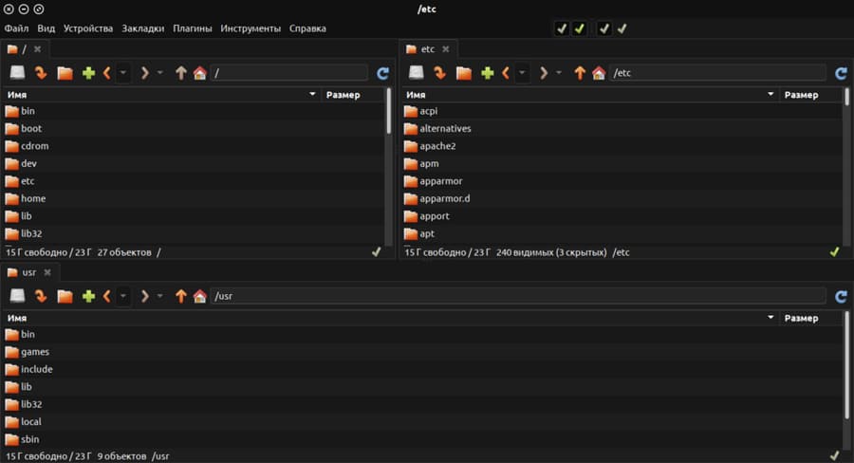
Task: Sort /etc panel by Размер column
Action: pos(812,95)
